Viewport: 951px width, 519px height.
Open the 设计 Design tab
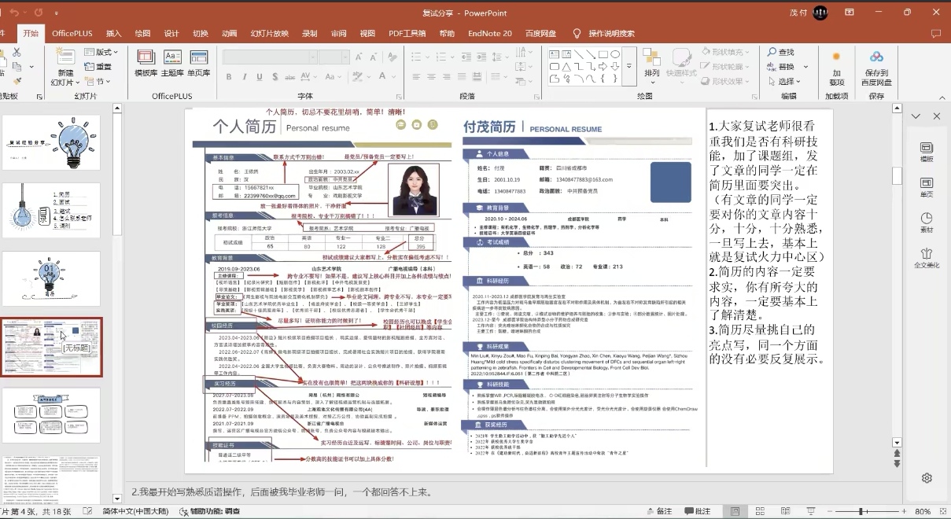[x=171, y=33]
